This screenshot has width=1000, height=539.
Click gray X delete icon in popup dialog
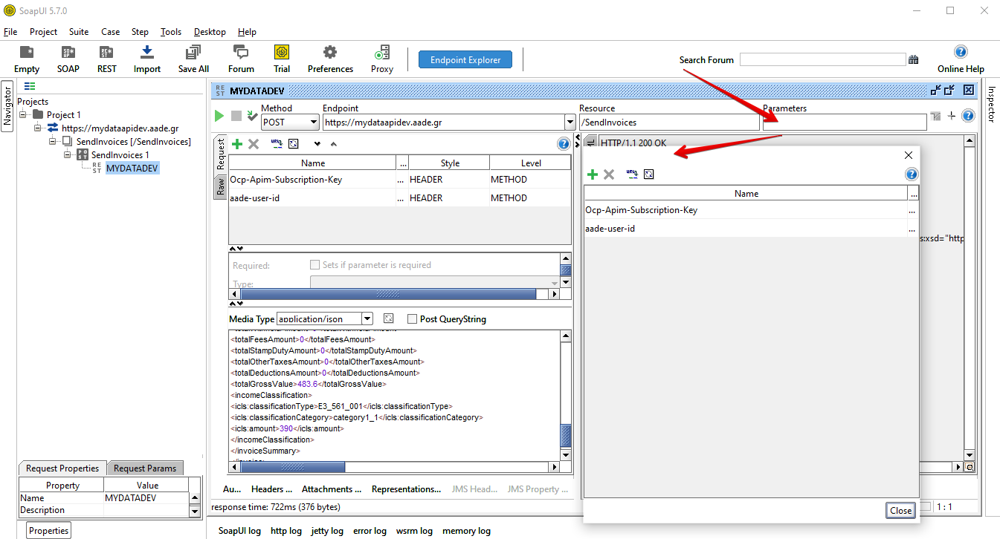pyautogui.click(x=609, y=174)
